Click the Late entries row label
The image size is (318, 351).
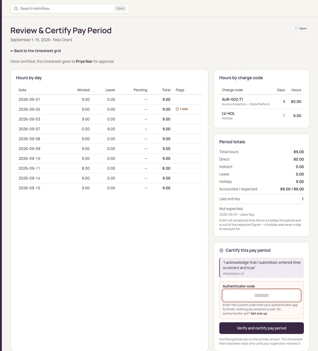pyautogui.click(x=229, y=199)
